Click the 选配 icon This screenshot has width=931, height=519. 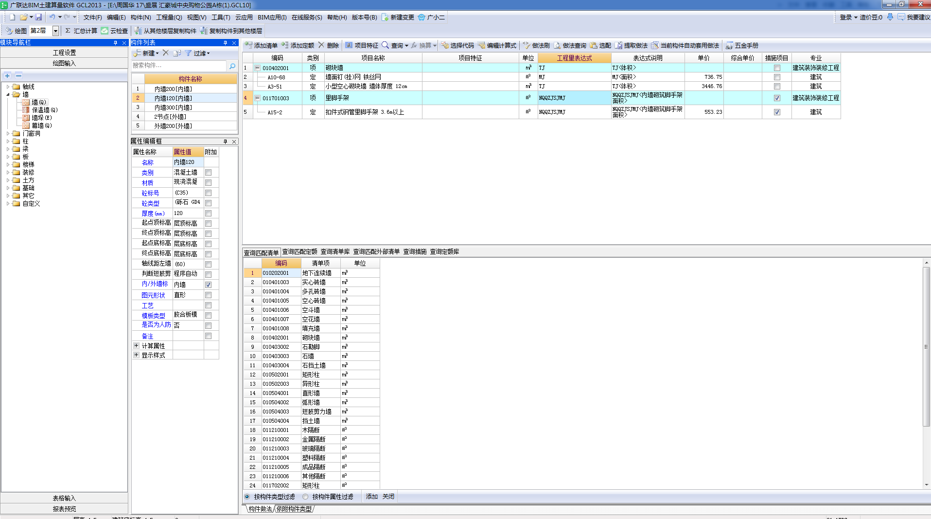(x=594, y=45)
